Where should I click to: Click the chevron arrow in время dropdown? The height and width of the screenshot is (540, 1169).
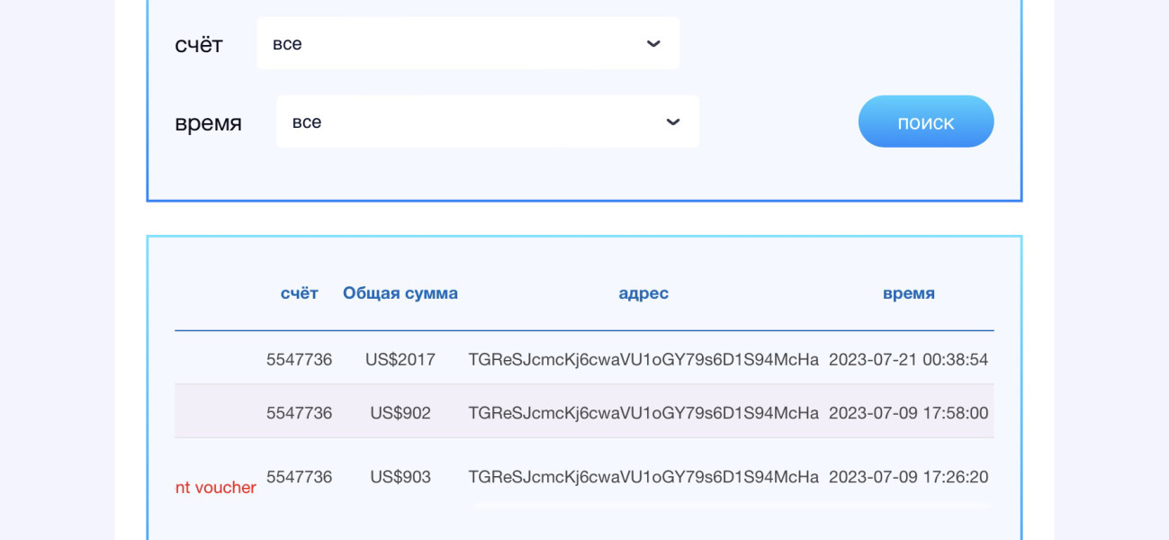[x=672, y=121]
